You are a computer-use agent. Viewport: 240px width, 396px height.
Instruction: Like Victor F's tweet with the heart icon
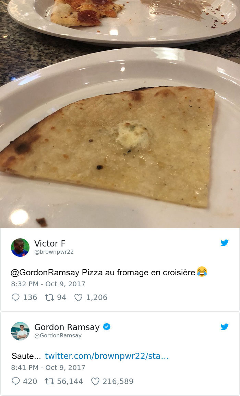78,298
